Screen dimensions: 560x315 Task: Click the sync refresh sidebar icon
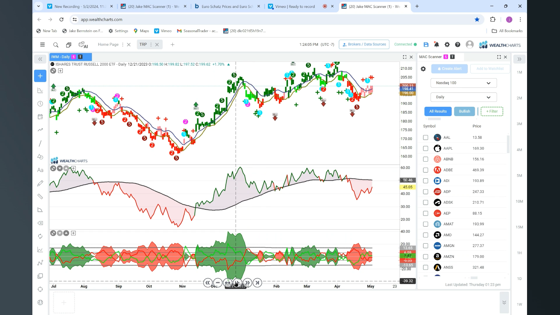pos(40,236)
